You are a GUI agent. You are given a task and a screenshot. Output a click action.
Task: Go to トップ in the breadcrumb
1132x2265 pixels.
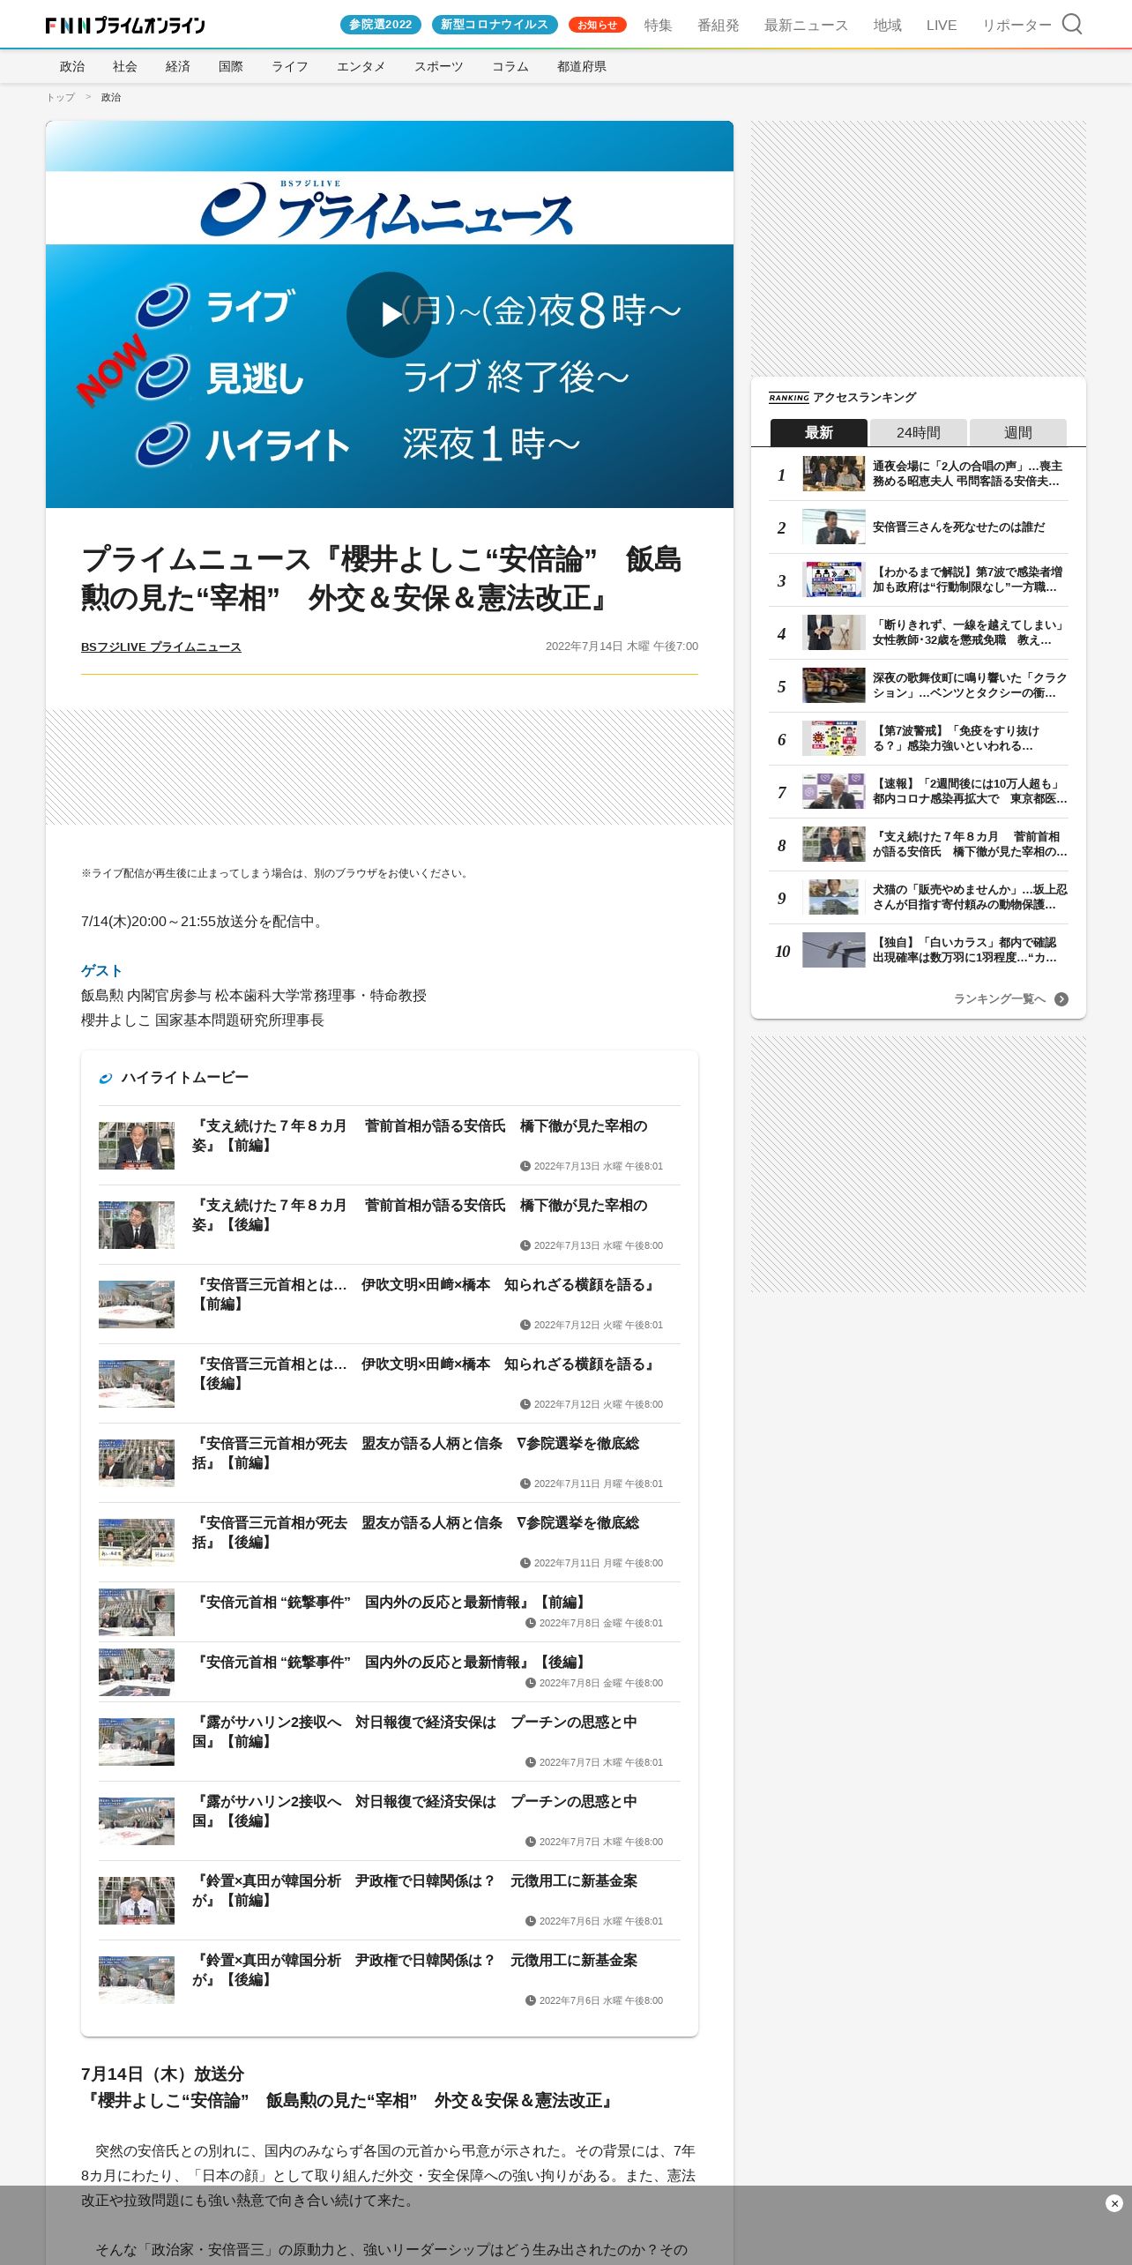(x=61, y=97)
